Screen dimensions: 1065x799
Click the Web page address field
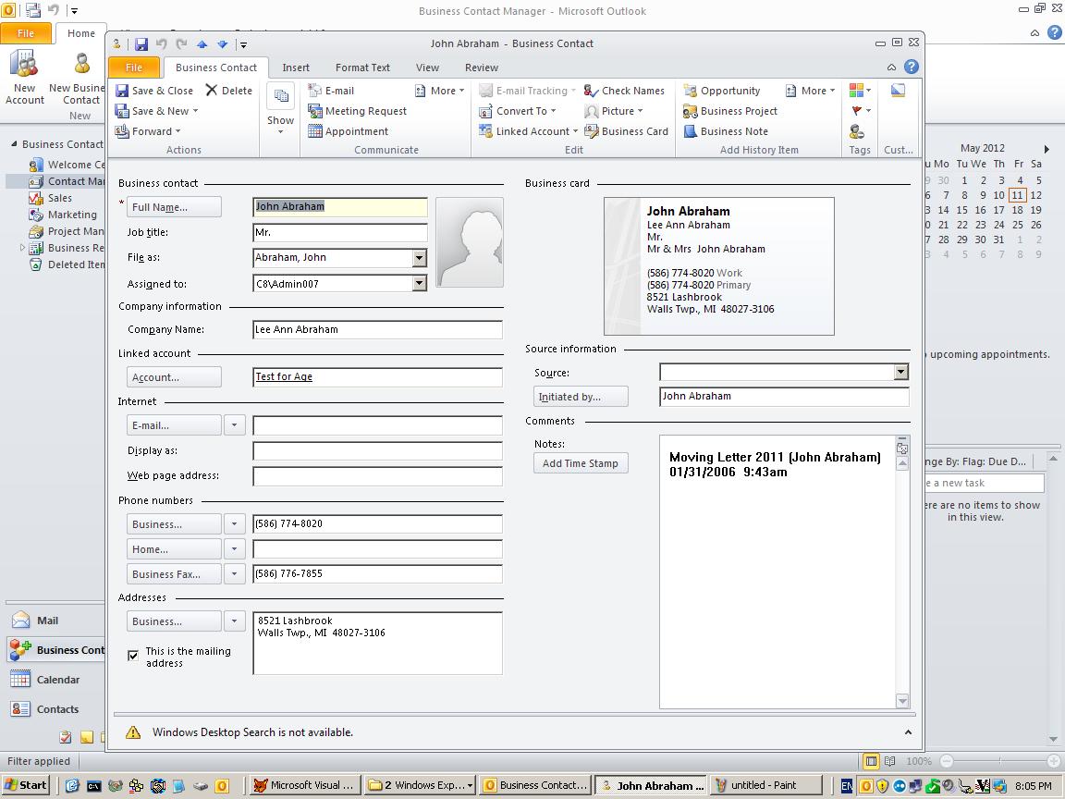[377, 475]
